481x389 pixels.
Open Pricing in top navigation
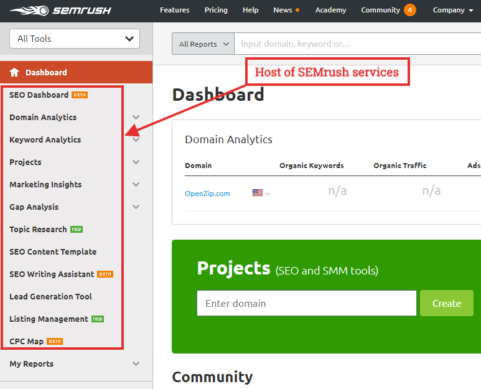[216, 10]
